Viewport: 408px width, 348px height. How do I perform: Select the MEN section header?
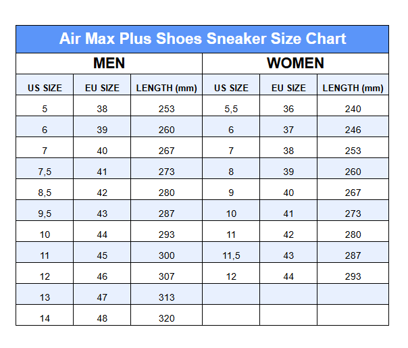[109, 64]
